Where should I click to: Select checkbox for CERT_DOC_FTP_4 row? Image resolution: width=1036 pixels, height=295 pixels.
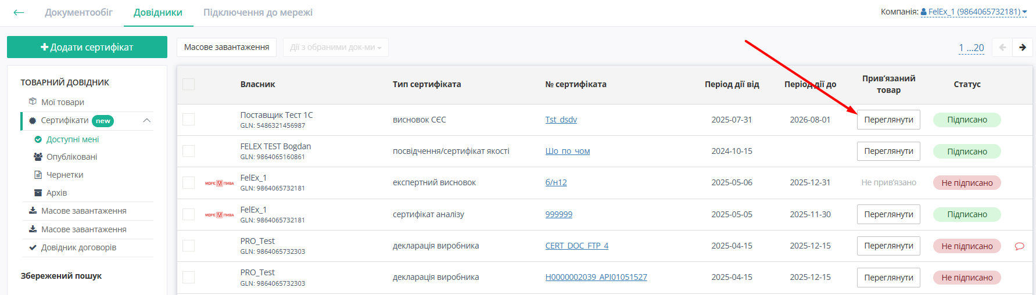[188, 246]
